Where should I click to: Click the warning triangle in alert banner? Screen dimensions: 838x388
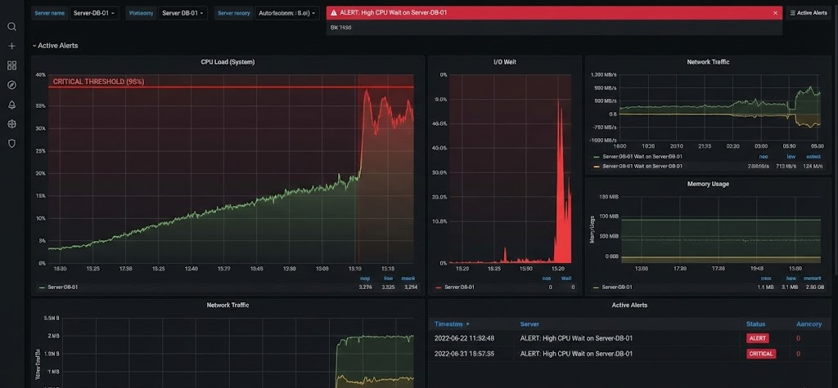334,13
